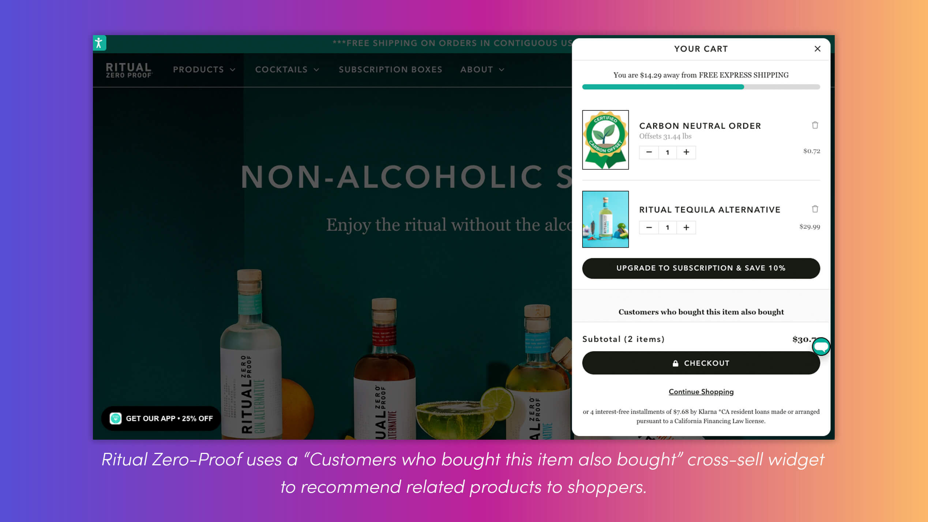This screenshot has height=522, width=928.
Task: Increase Carbon Neutral Order quantity with plus button
Action: pyautogui.click(x=687, y=152)
